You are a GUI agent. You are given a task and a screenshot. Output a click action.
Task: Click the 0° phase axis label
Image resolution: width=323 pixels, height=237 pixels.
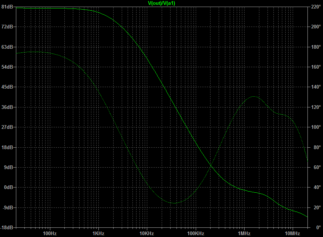pos(319,227)
